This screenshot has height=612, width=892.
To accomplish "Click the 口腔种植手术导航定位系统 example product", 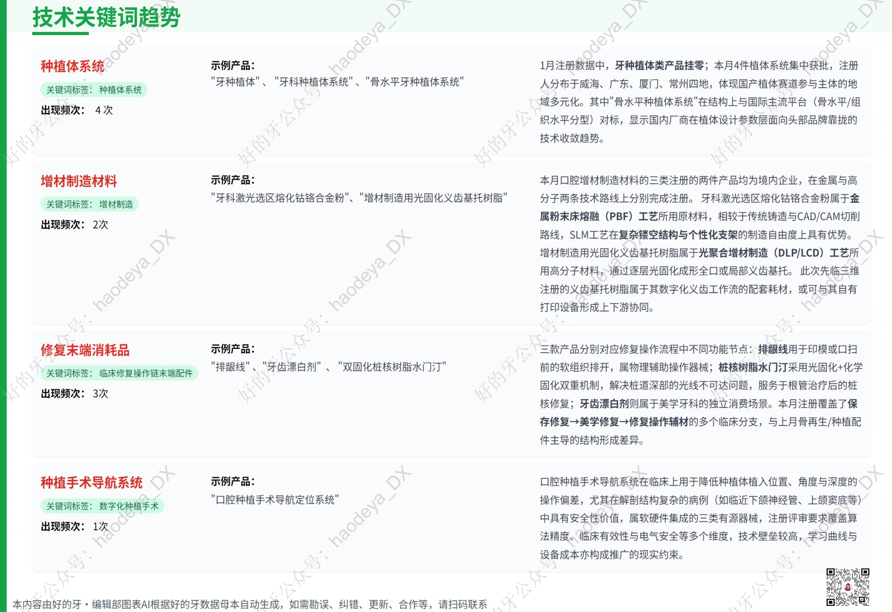I will click(275, 500).
